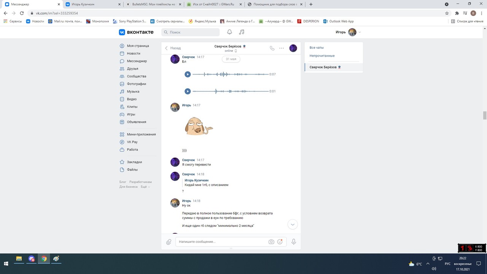The image size is (487, 274).
Task: Click the Закладки star icon
Action: (x=122, y=162)
